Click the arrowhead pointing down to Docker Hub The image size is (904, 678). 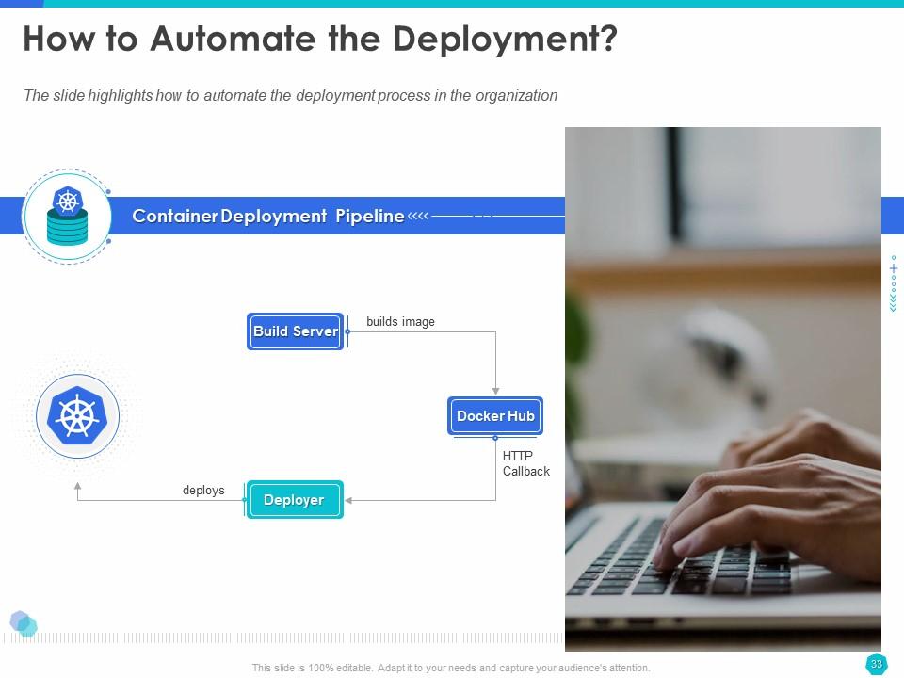(x=495, y=390)
